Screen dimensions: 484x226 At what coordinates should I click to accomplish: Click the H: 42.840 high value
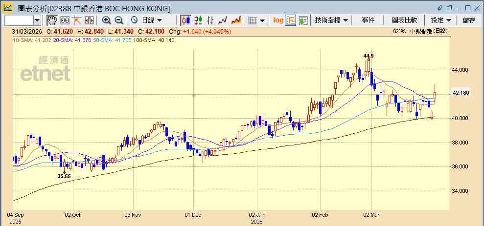click(x=90, y=31)
